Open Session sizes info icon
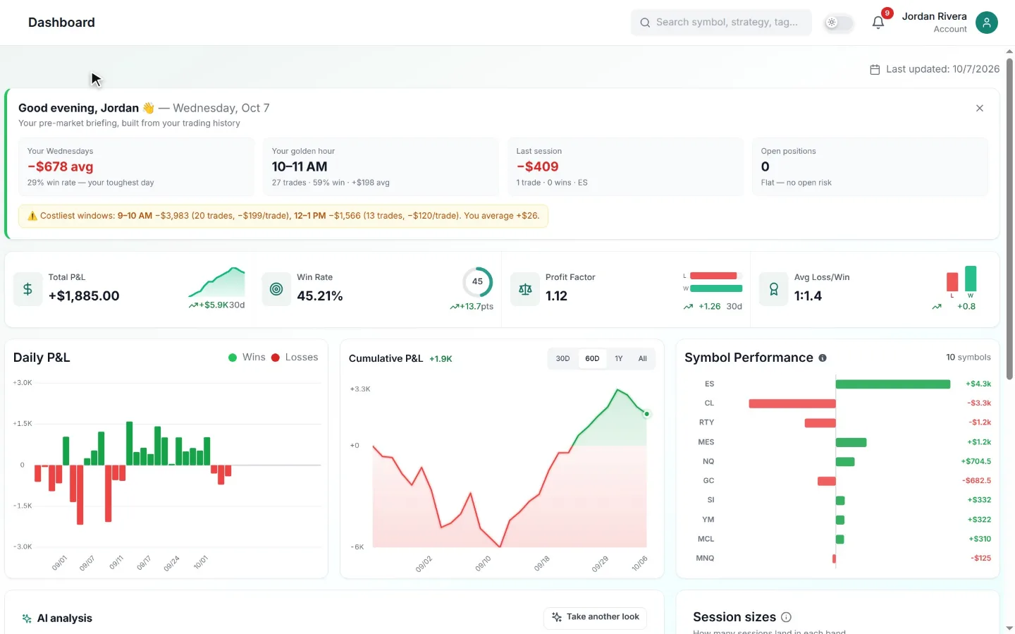The height and width of the screenshot is (634, 1015). point(787,617)
